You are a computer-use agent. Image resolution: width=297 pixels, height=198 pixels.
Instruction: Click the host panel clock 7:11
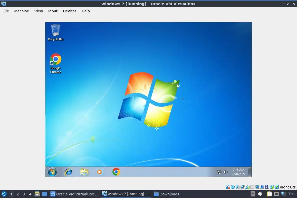[292, 194]
